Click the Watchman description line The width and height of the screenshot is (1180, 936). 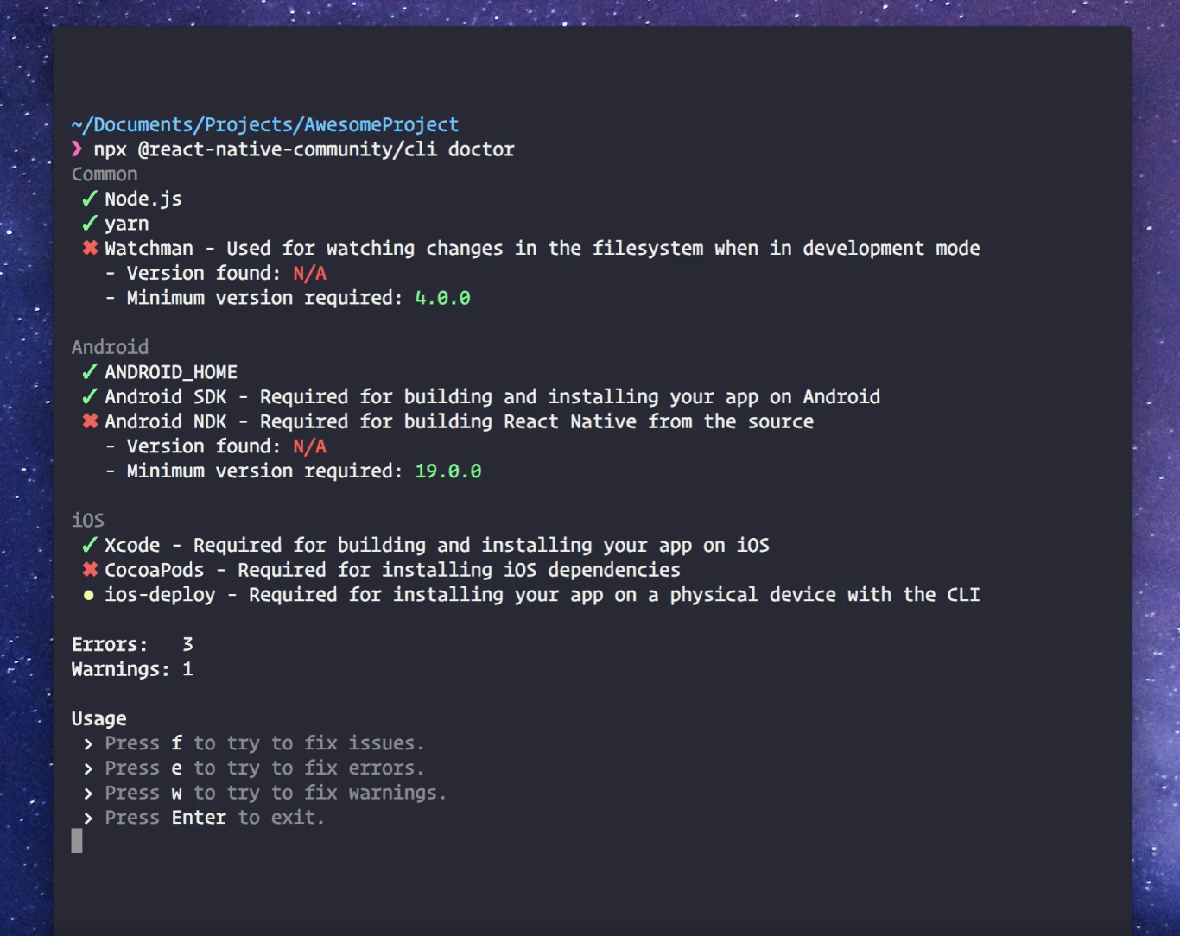tap(542, 249)
